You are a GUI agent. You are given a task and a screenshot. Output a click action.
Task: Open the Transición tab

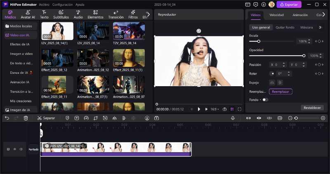116,14
